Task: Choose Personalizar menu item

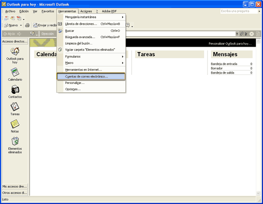Action: tap(91, 83)
